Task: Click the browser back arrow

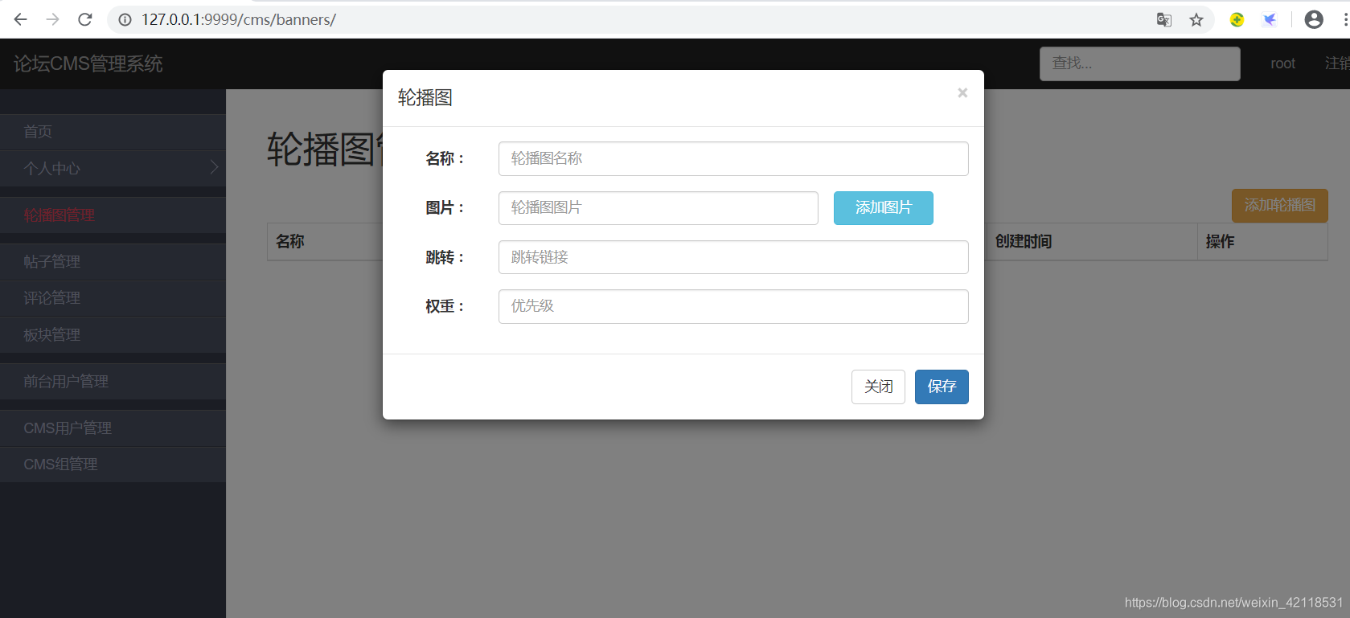Action: pyautogui.click(x=21, y=19)
